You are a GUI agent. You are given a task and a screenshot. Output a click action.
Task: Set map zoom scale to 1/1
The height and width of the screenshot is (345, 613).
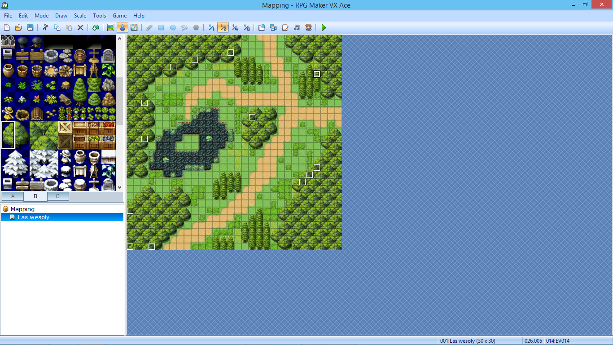(x=211, y=28)
